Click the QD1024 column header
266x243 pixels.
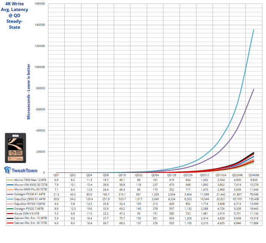221,175
